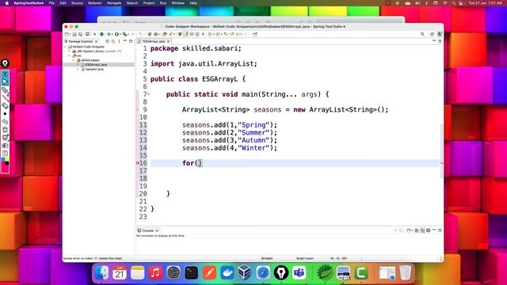Open Safari from the Dock
The width and height of the screenshot is (507, 285).
coord(263,272)
